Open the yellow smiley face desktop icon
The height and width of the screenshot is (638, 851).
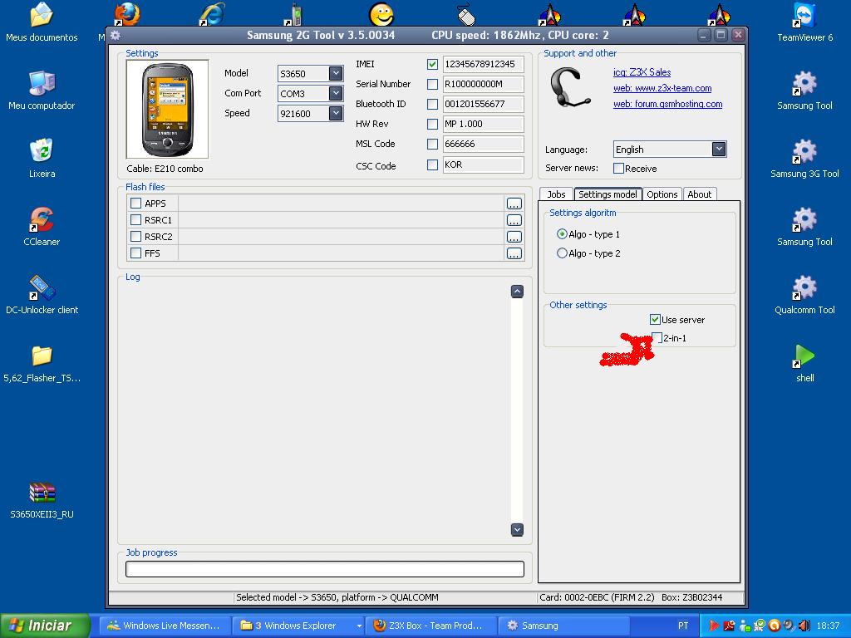381,14
